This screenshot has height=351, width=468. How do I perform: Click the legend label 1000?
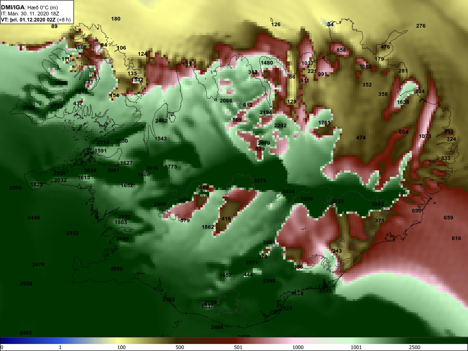(x=298, y=347)
